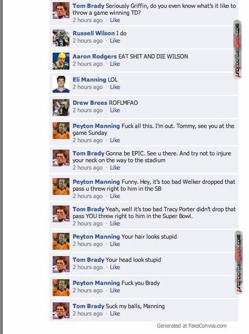Click Drew Brees' avatar image

pos(61,107)
